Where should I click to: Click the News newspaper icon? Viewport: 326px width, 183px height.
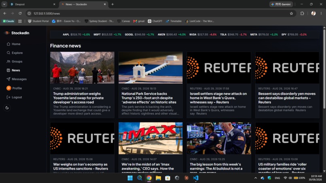8,70
